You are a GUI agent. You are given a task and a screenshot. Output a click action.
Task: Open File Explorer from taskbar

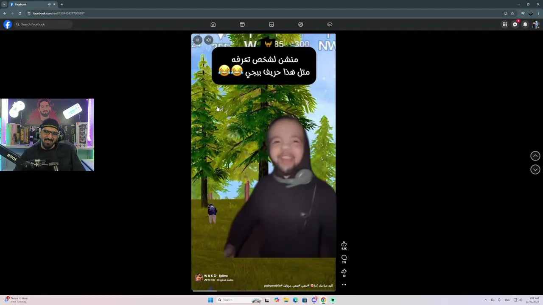click(286, 300)
